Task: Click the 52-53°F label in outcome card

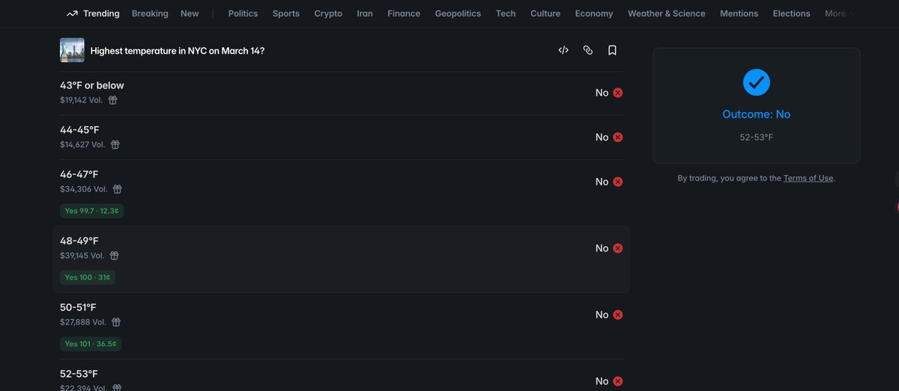Action: coord(757,138)
